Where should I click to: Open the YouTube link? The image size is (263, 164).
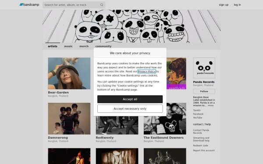point(198,118)
